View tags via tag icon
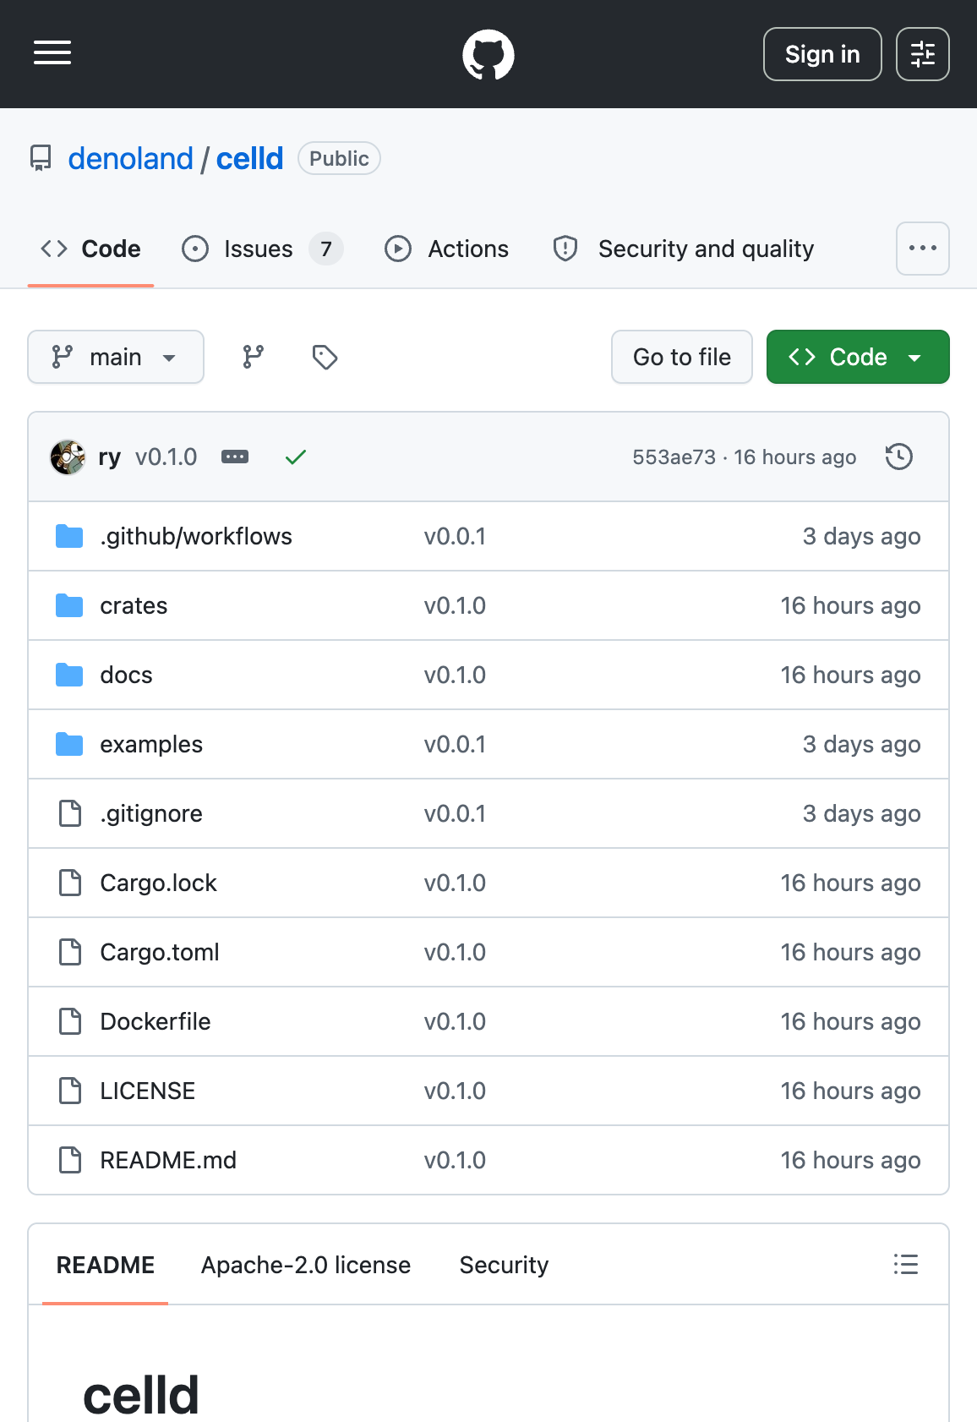 (x=325, y=357)
